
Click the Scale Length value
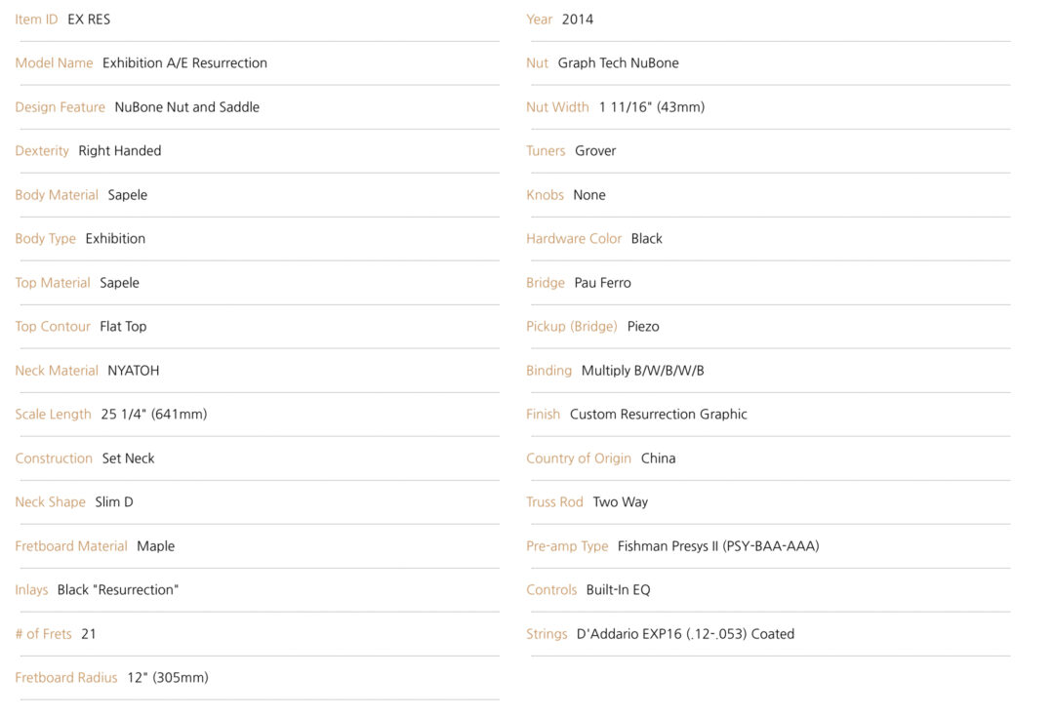pos(154,415)
